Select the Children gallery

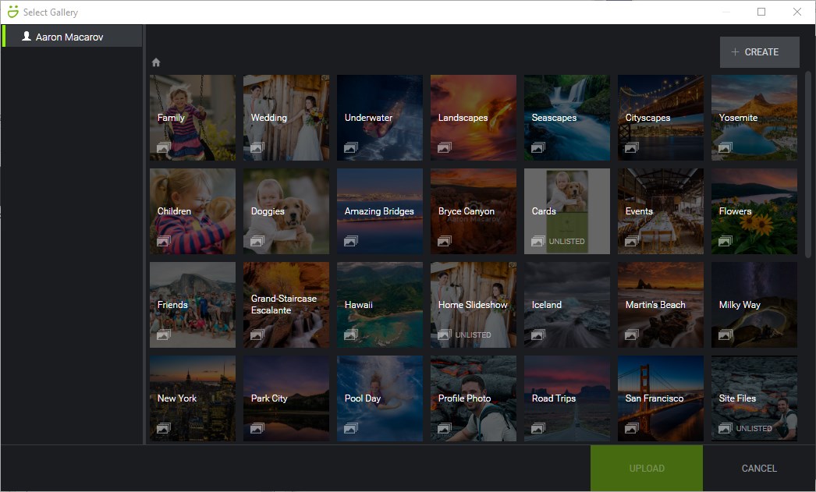[193, 211]
